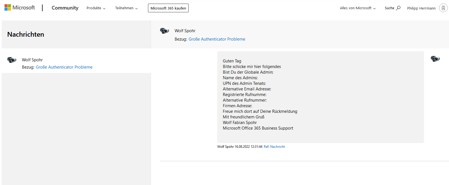Click the Philipp Herrmann account name

click(x=421, y=8)
